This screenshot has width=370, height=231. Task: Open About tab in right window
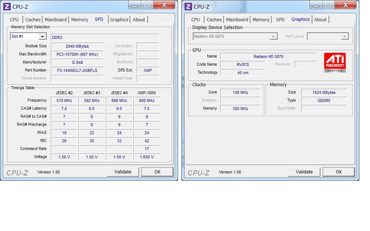click(x=320, y=19)
